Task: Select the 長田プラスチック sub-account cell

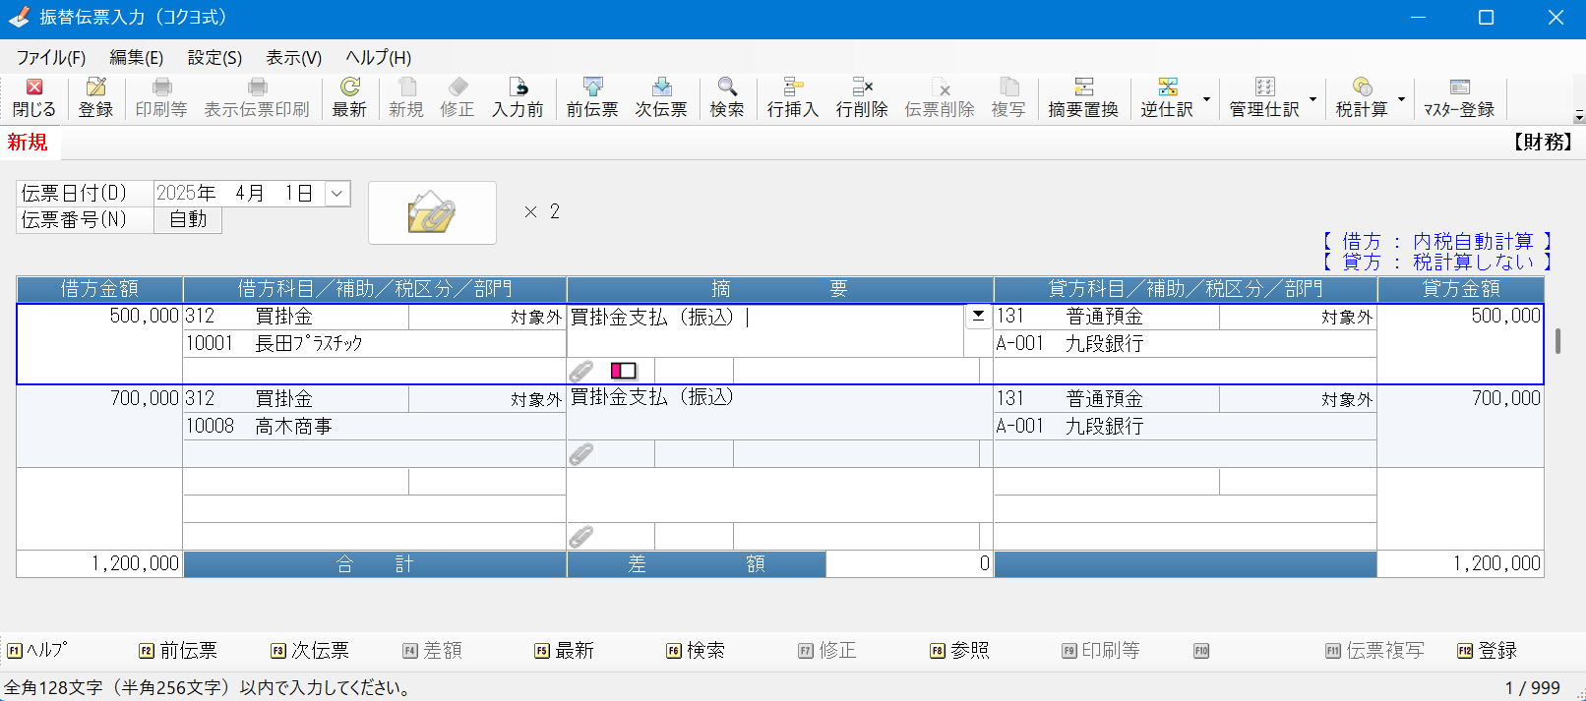Action: coord(374,343)
